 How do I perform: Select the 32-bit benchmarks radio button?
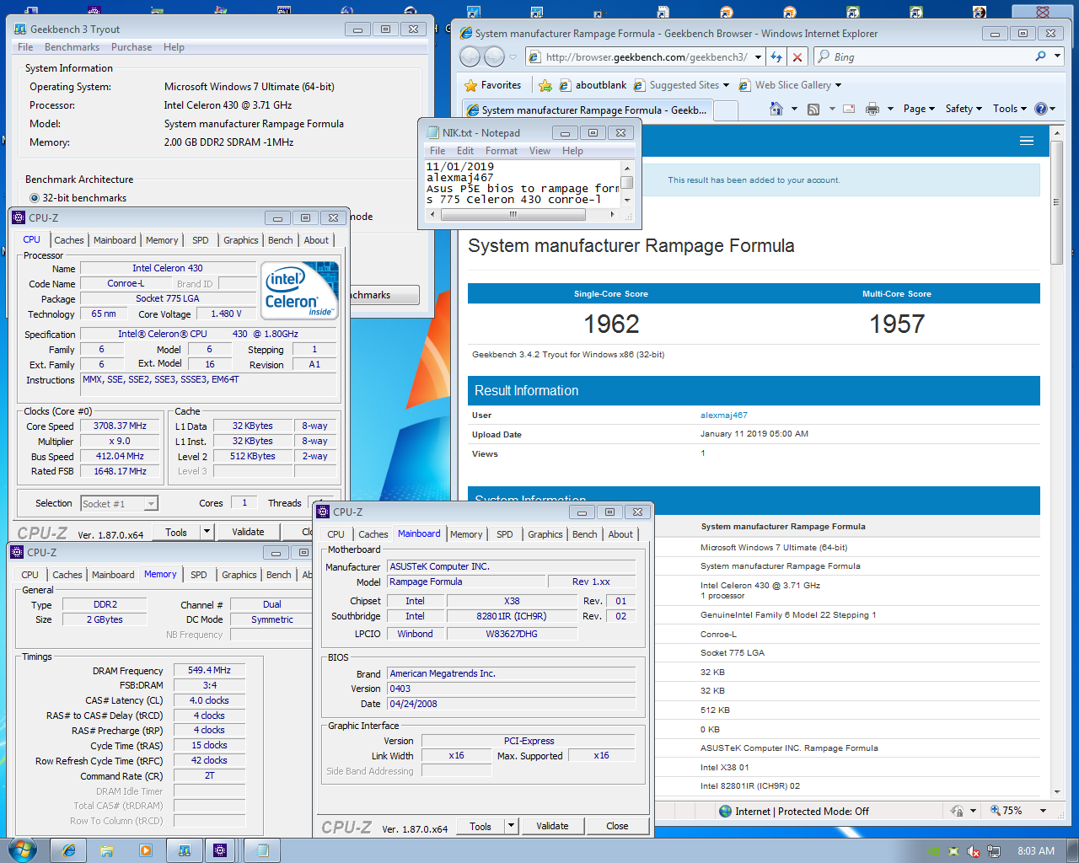pos(35,198)
